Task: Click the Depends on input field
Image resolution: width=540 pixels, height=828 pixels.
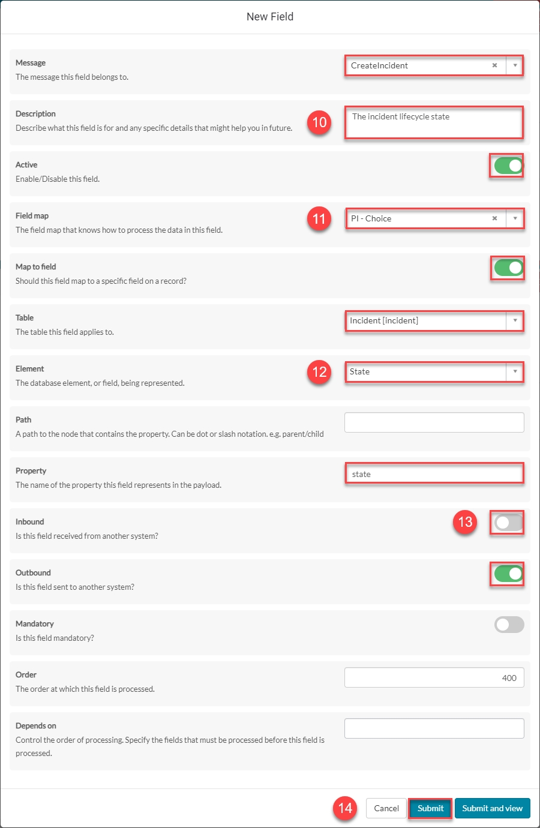Action: [x=434, y=728]
